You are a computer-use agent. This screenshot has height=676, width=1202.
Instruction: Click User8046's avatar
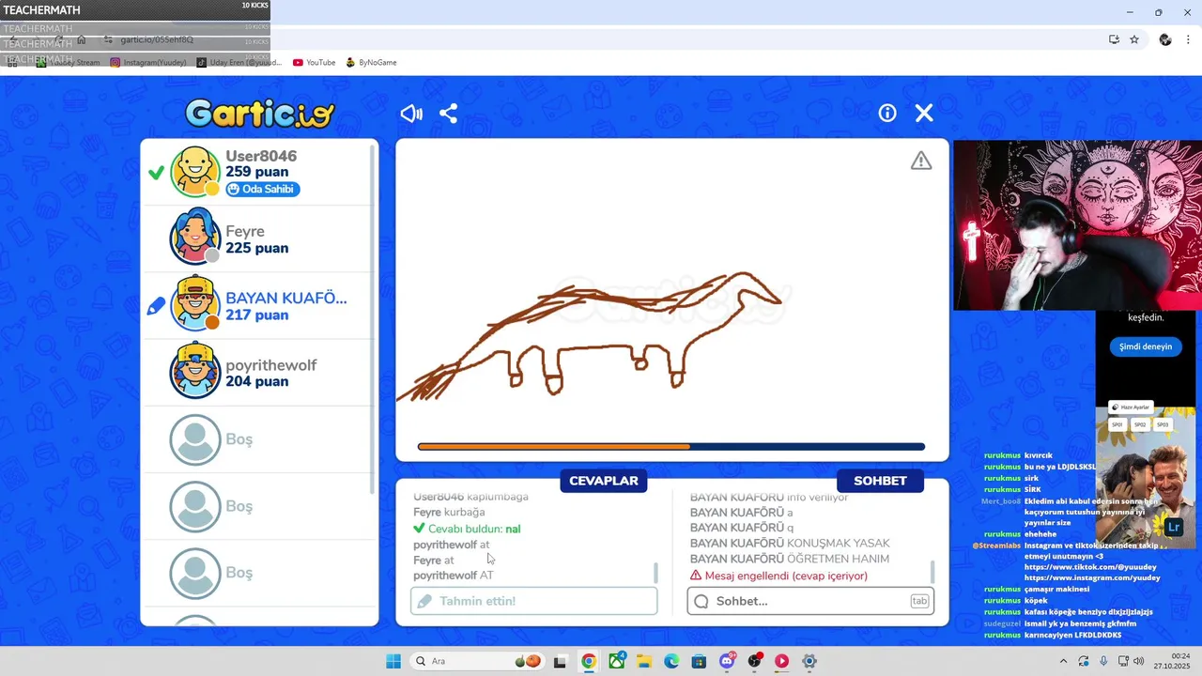195,172
